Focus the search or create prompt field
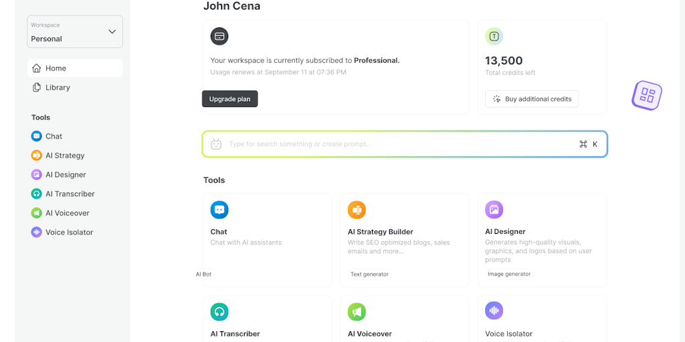Image resolution: width=685 pixels, height=342 pixels. (x=405, y=144)
